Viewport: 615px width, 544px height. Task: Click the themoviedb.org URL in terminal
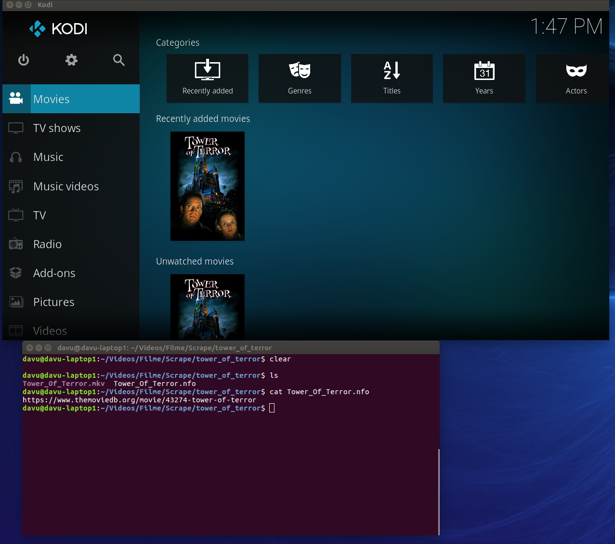139,400
